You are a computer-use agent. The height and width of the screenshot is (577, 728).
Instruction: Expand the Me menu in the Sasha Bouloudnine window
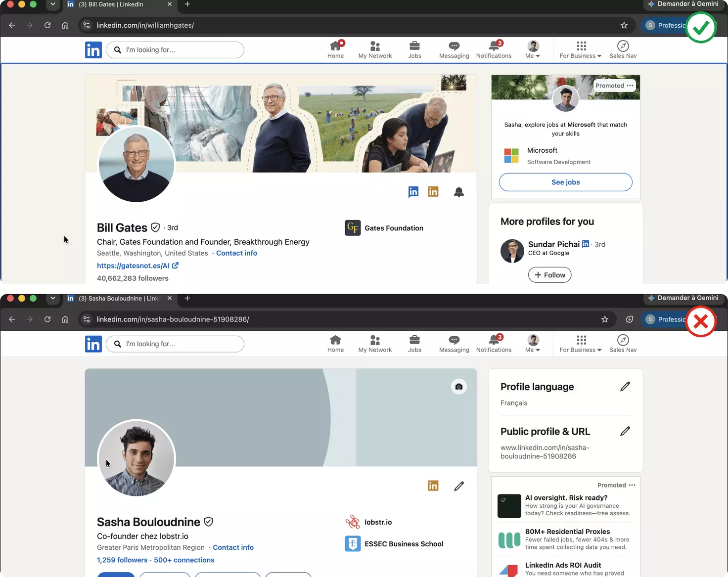coord(533,344)
